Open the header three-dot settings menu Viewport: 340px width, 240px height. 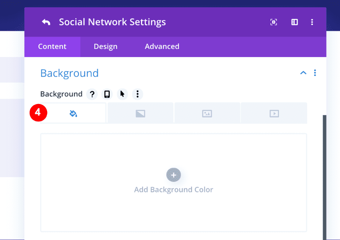[x=312, y=22]
